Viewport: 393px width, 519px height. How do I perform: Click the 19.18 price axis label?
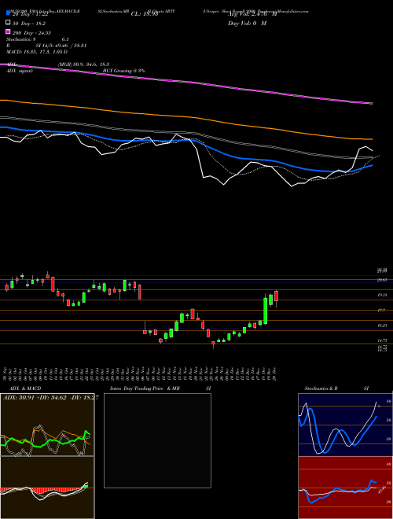click(382, 295)
